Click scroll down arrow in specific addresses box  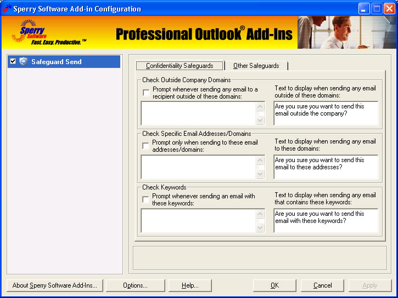(x=260, y=174)
